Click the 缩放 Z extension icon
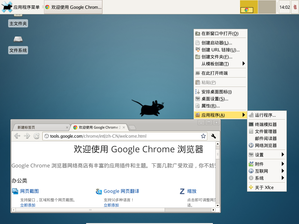Image resolution: width=299 pixels, height=224 pixels. click(182, 191)
